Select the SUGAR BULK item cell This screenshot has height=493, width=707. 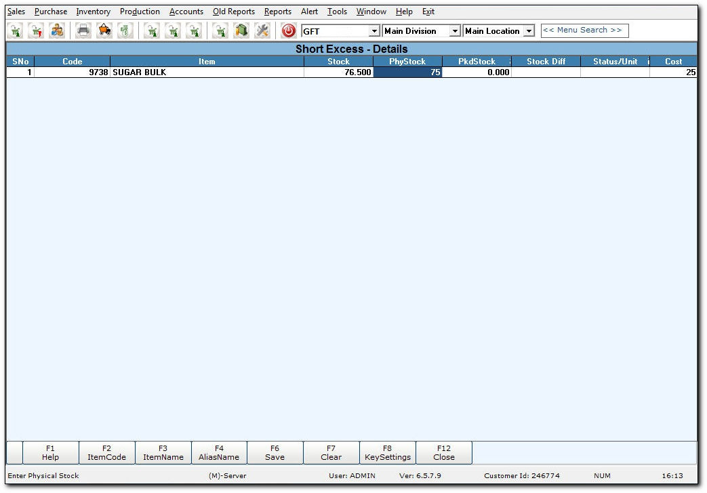point(207,72)
